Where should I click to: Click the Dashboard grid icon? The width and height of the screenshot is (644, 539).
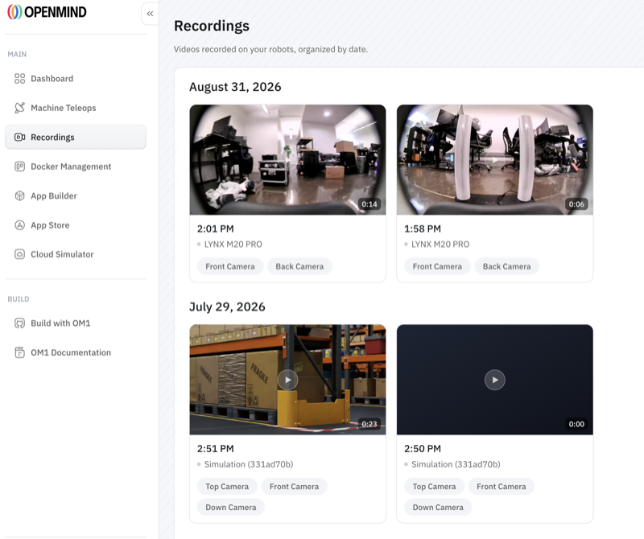point(19,78)
